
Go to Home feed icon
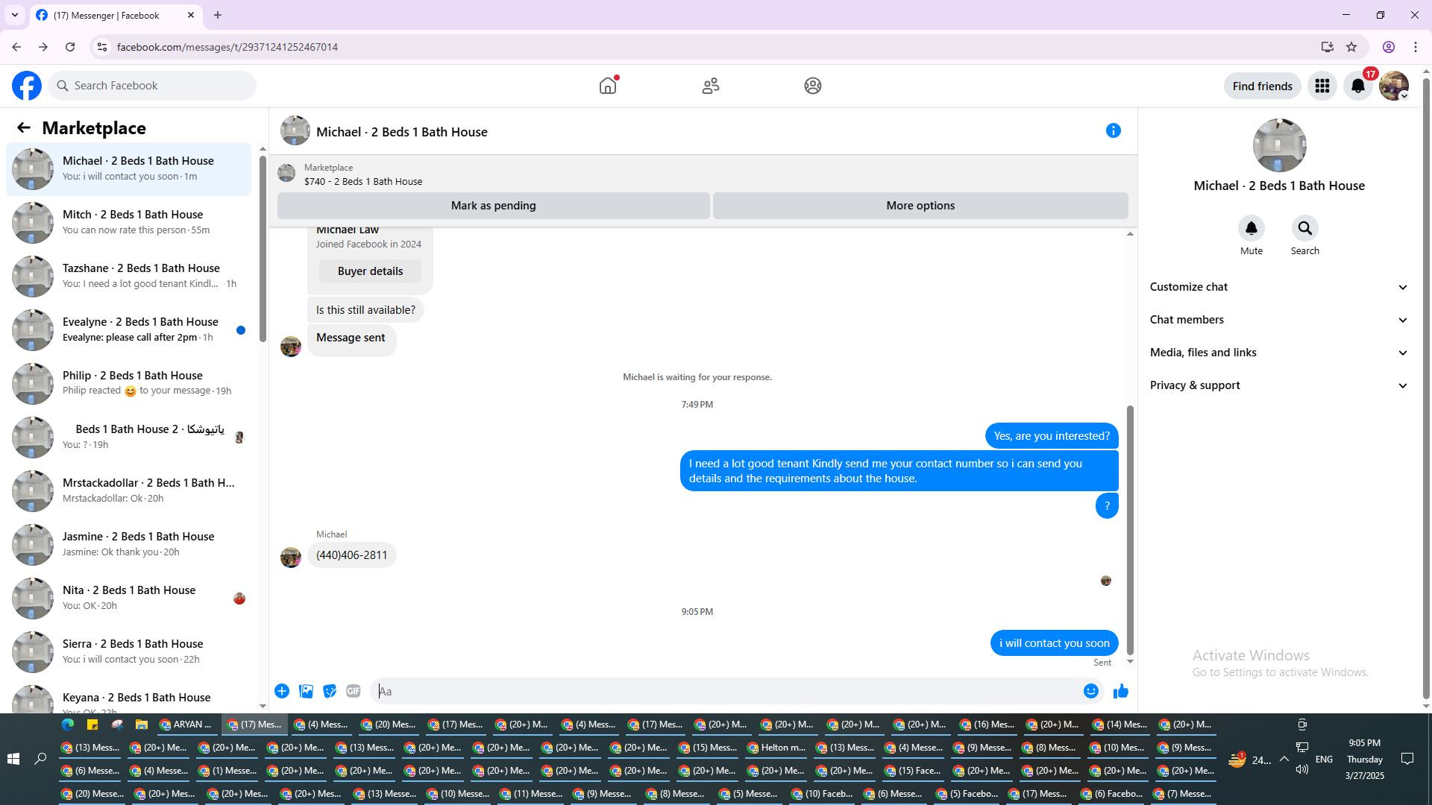(608, 86)
